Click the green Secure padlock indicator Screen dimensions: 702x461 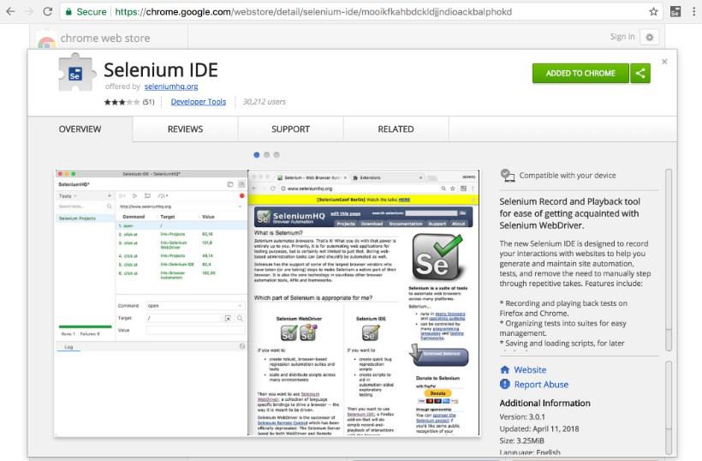pos(86,12)
